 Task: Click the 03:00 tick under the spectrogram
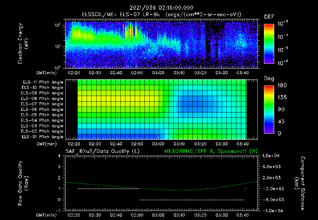(x=158, y=73)
